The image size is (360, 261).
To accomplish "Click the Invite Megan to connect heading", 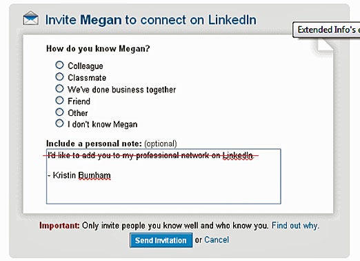I will (x=151, y=20).
